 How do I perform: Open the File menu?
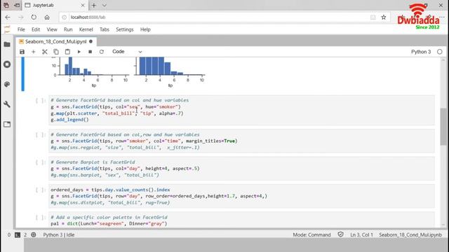pos(21,29)
